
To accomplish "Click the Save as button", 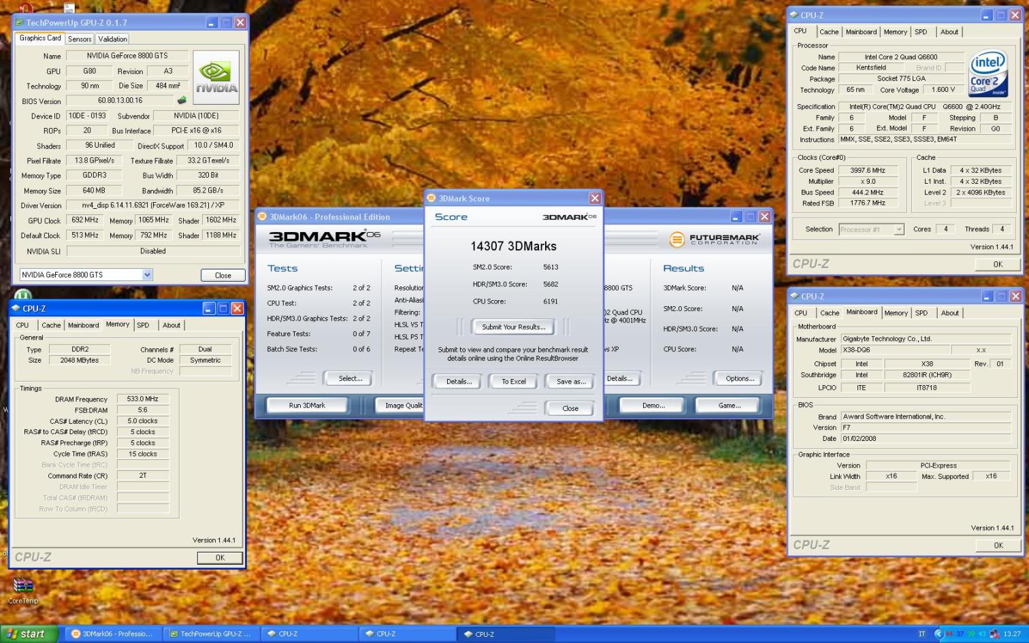I will pos(570,382).
